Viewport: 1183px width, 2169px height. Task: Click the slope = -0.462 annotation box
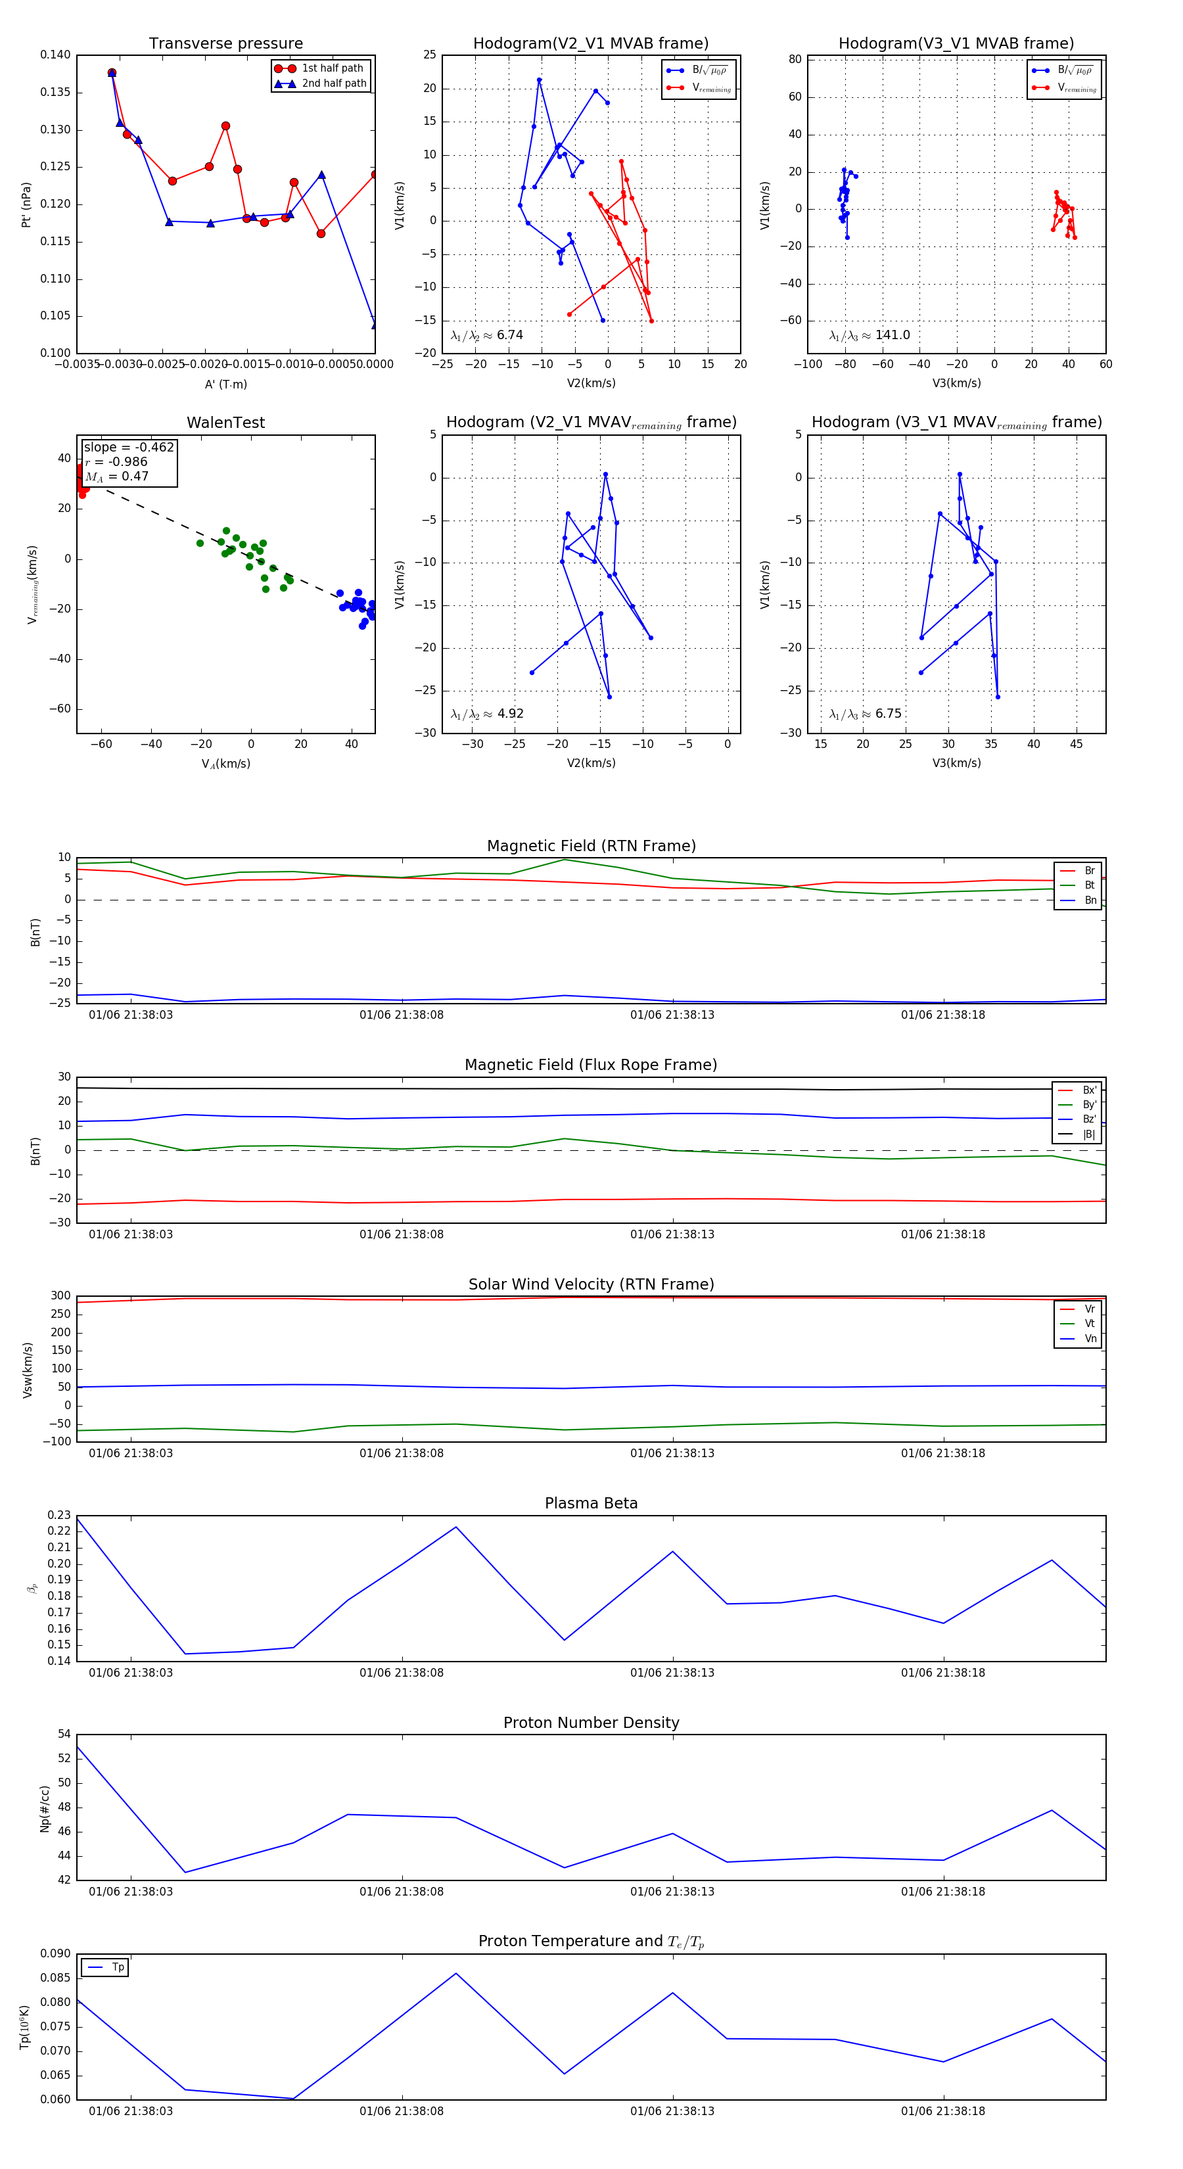pos(129,461)
